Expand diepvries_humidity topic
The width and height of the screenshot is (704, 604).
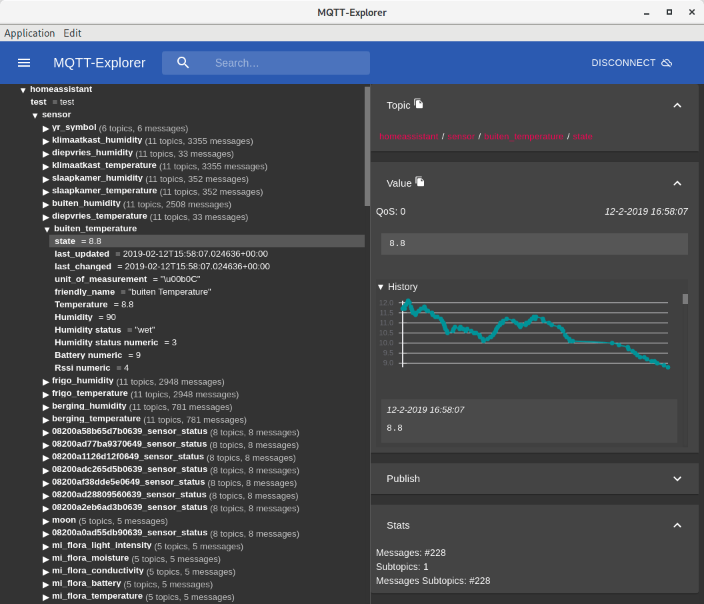(x=46, y=153)
